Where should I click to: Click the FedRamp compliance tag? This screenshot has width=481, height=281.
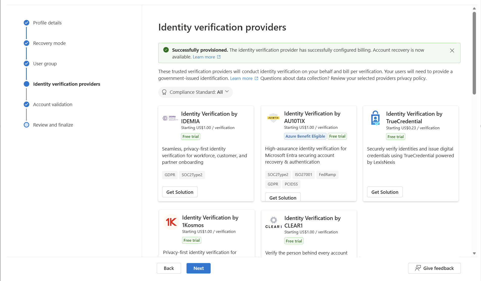tap(327, 175)
